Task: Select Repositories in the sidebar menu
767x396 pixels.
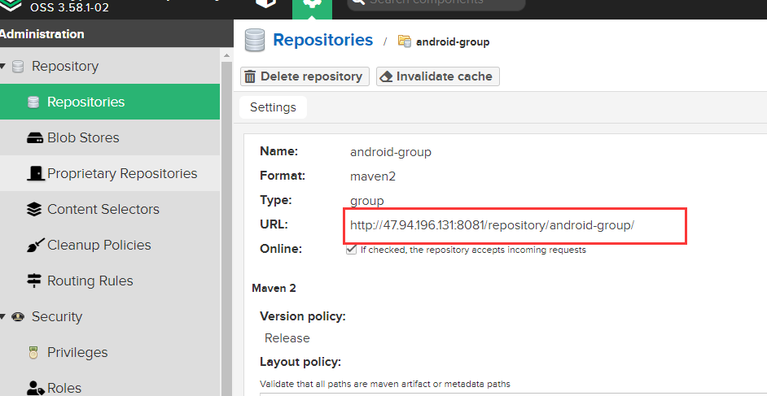Action: pos(85,102)
